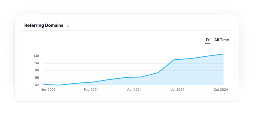256x114 pixels.
Task: Select the All Time range tab
Action: point(221,40)
